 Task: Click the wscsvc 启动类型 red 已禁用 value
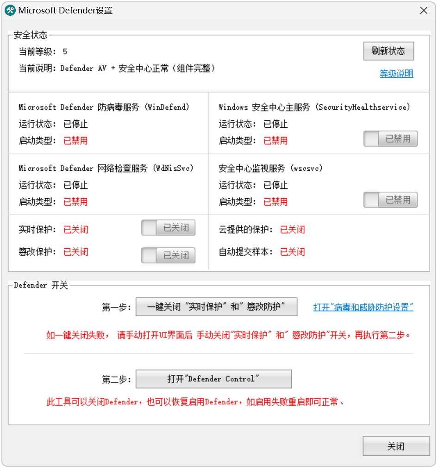275,202
